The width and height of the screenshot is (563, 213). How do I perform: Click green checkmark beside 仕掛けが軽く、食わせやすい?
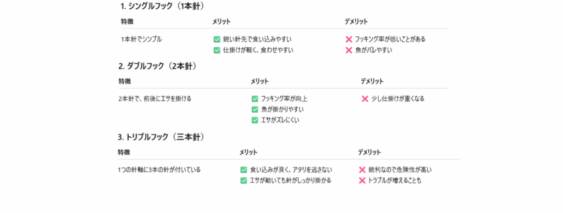click(217, 50)
